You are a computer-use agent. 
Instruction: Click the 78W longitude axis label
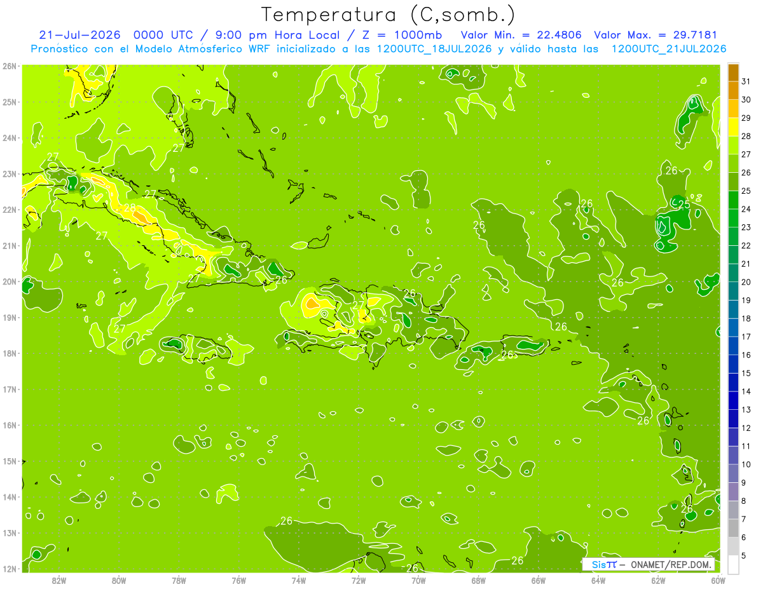[179, 580]
